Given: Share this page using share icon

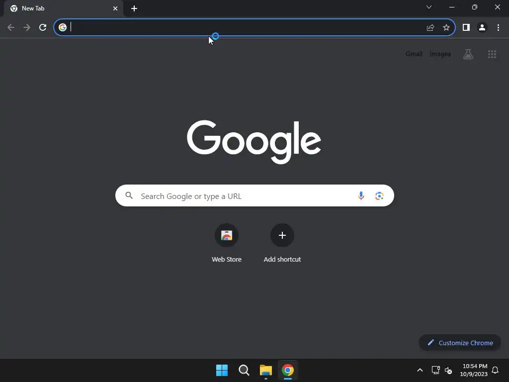Looking at the screenshot, I should (x=430, y=28).
